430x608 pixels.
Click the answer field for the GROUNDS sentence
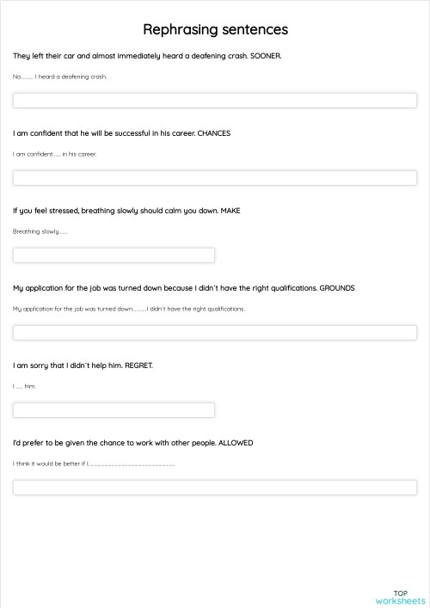point(215,333)
